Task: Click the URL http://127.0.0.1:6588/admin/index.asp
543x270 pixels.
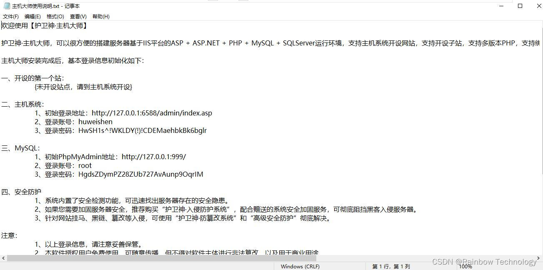Action: point(152,113)
